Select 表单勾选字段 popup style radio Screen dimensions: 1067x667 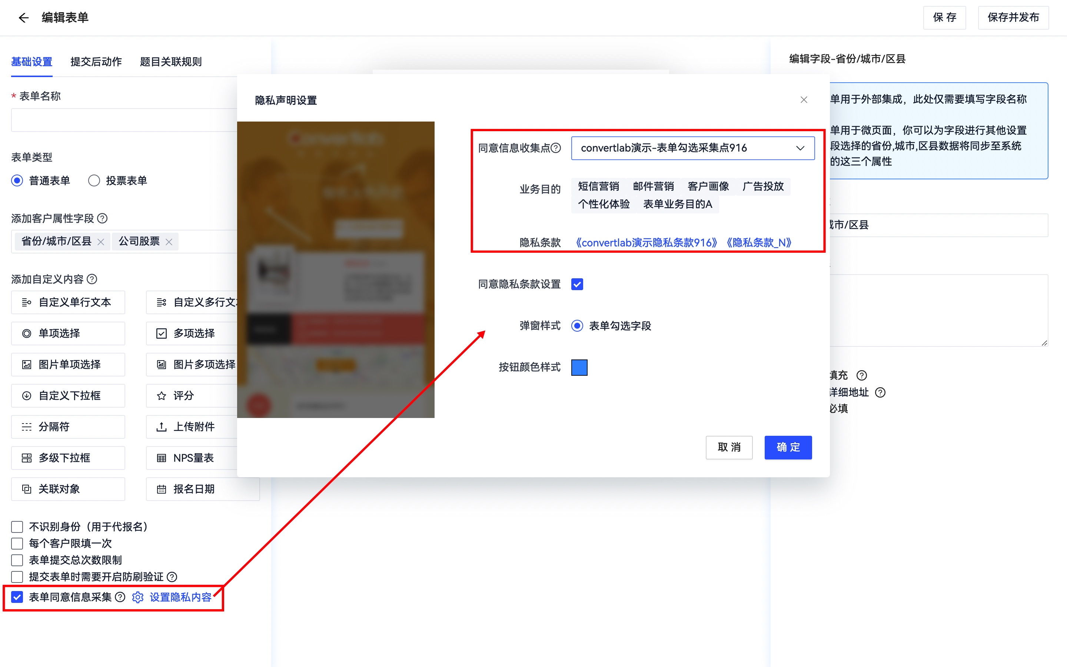coord(577,326)
